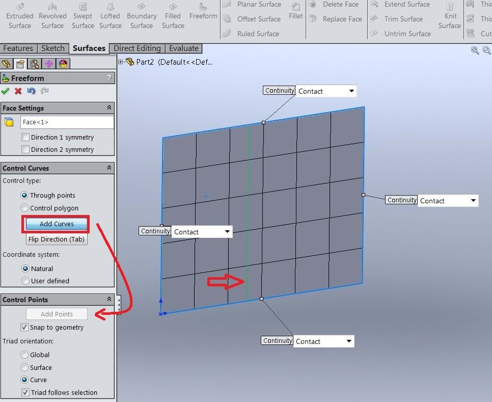Choose the Fillet surface tool
The image size is (492, 402).
pos(295,11)
